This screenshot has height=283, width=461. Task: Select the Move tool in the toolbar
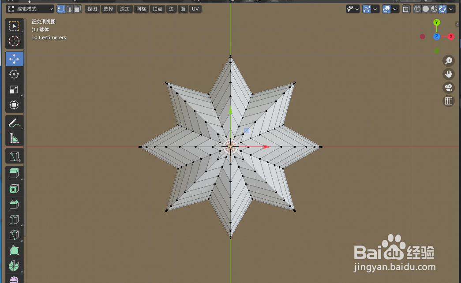click(x=15, y=59)
